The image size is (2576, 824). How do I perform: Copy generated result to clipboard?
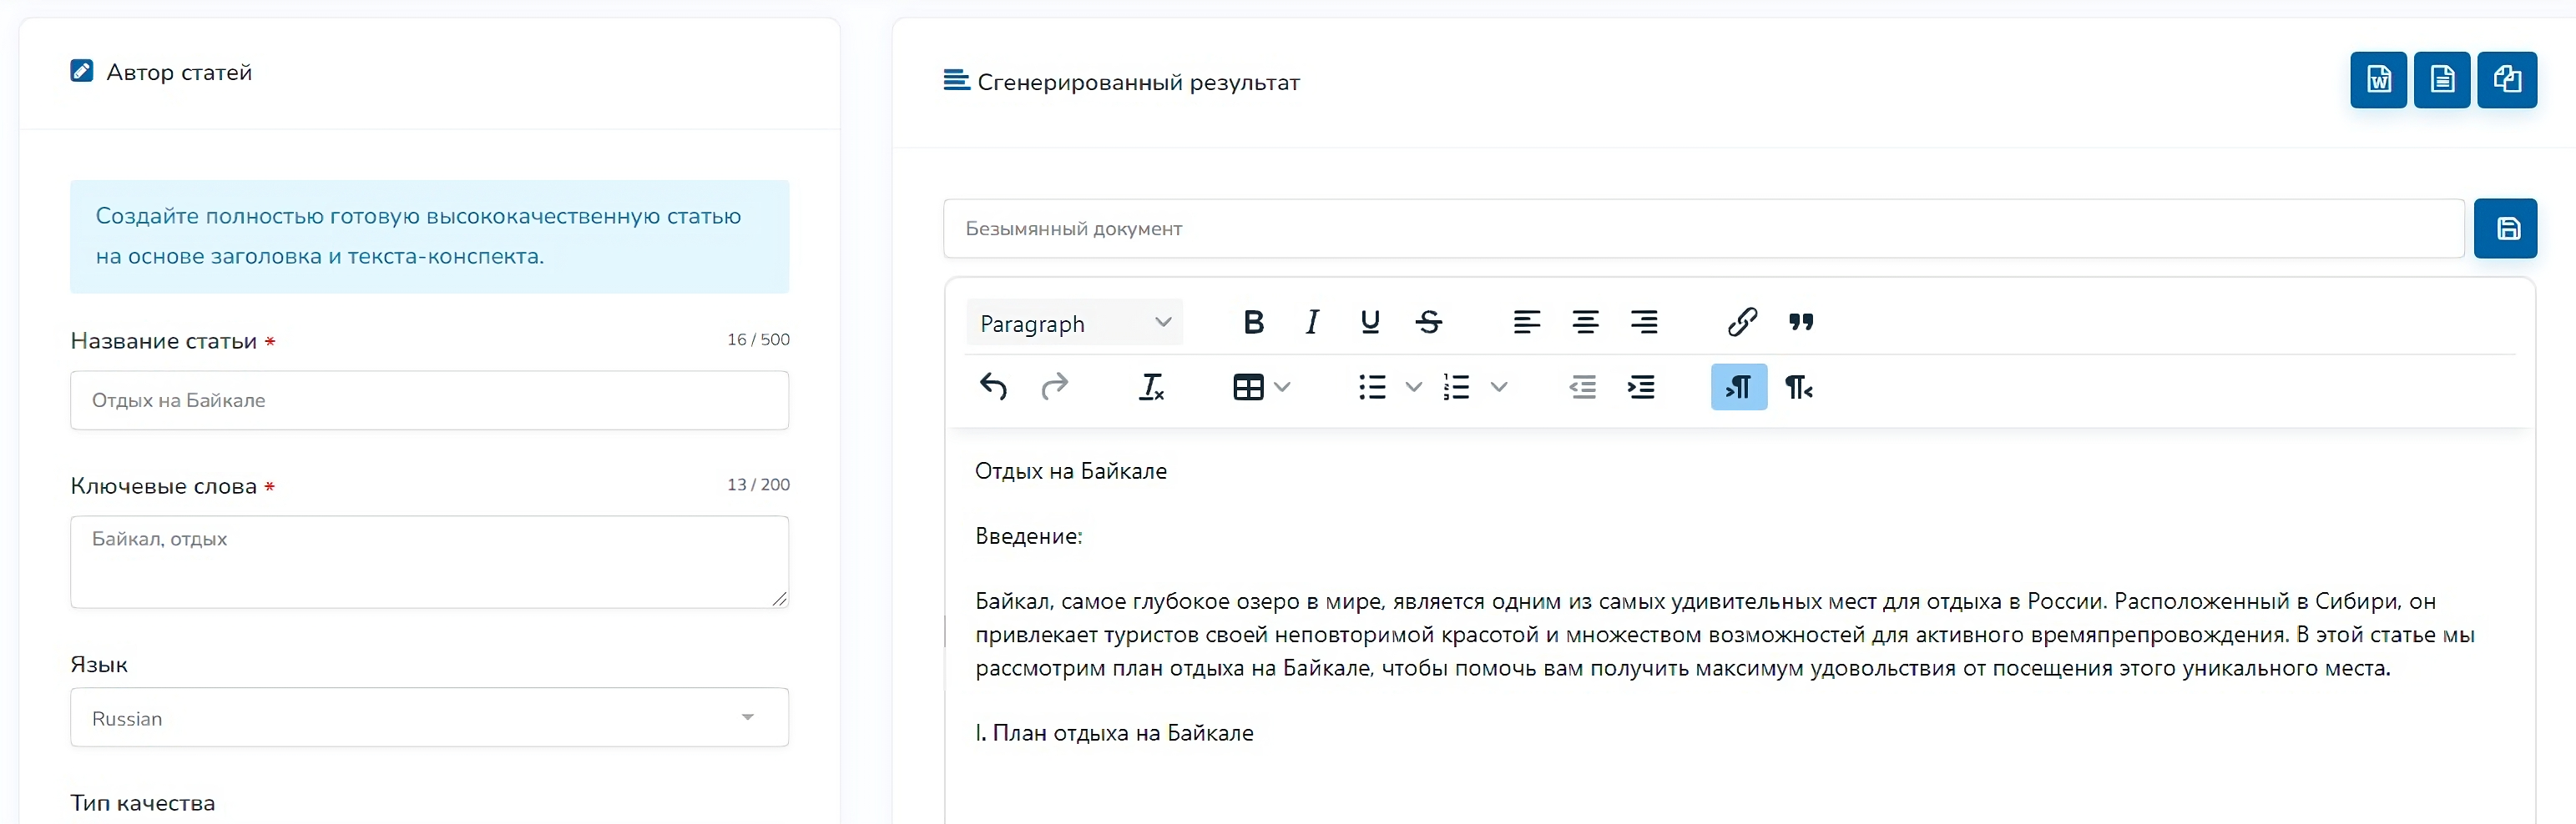(x=2507, y=79)
